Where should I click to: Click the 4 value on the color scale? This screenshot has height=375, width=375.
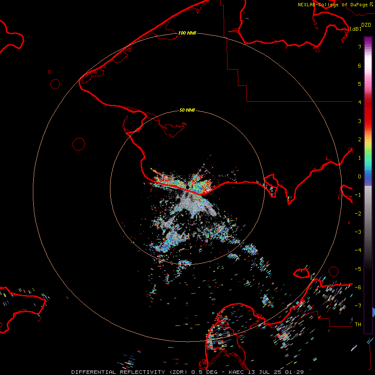(x=360, y=102)
